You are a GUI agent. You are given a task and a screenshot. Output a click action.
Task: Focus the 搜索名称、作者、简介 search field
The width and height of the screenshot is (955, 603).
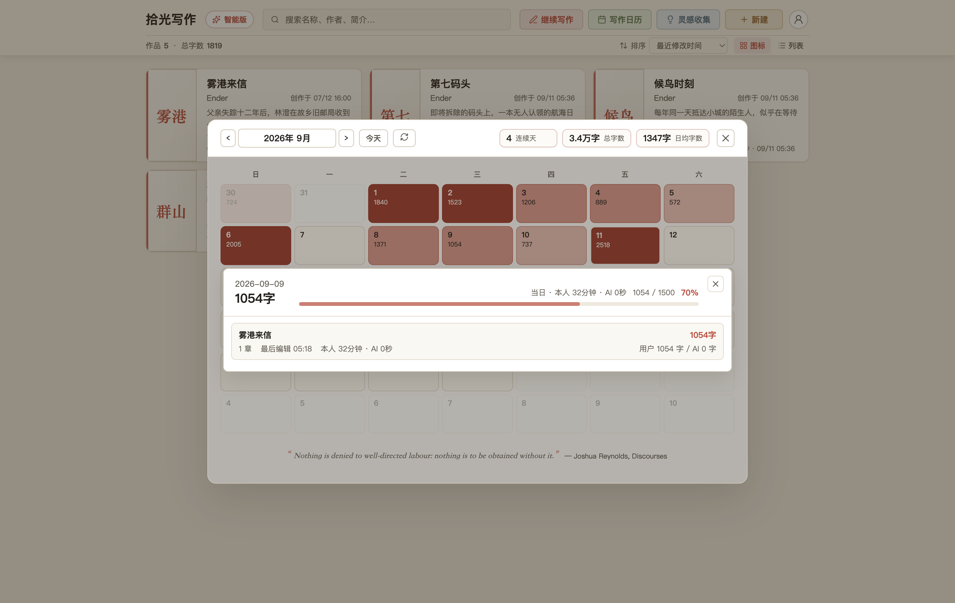click(x=387, y=19)
